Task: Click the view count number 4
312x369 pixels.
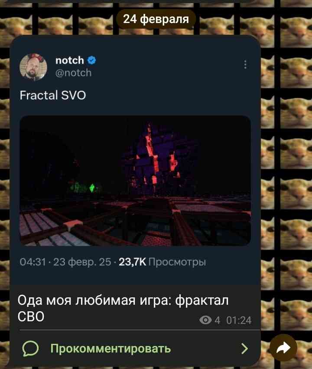Action: 218,320
